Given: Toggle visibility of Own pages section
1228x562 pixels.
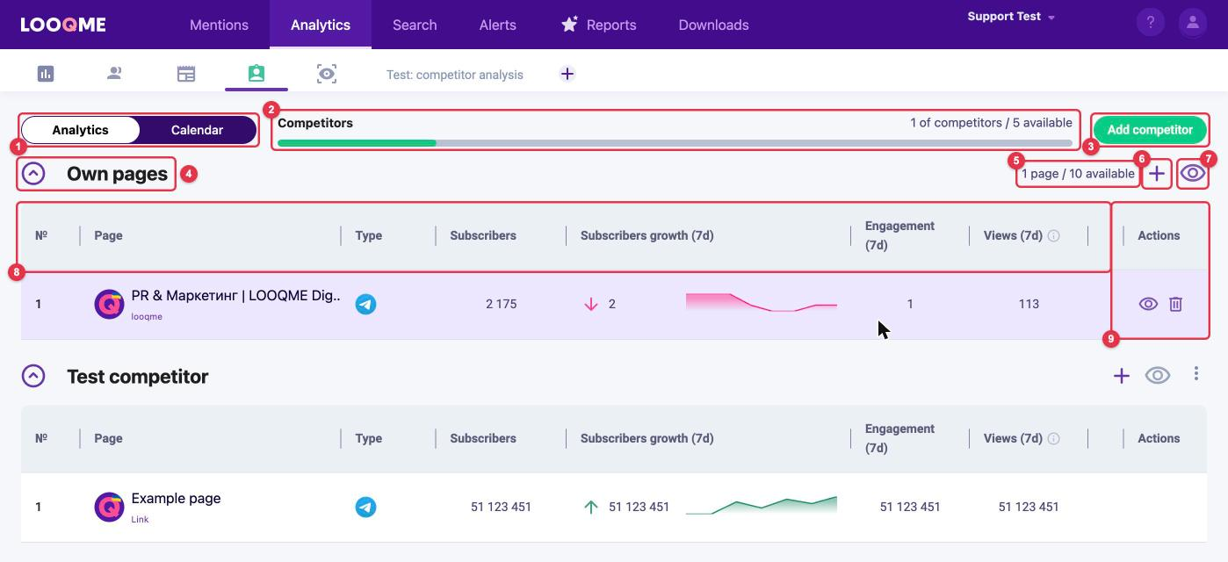Looking at the screenshot, I should (x=1193, y=174).
